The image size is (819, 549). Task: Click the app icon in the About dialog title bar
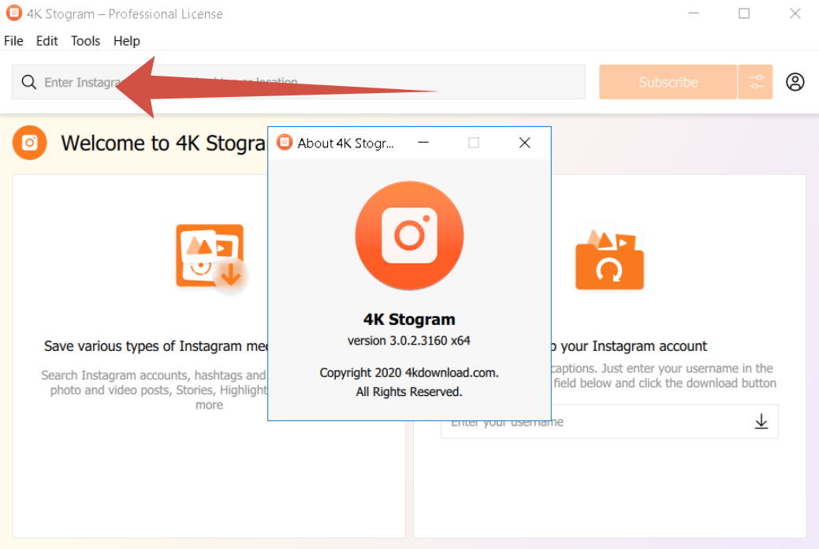[285, 143]
